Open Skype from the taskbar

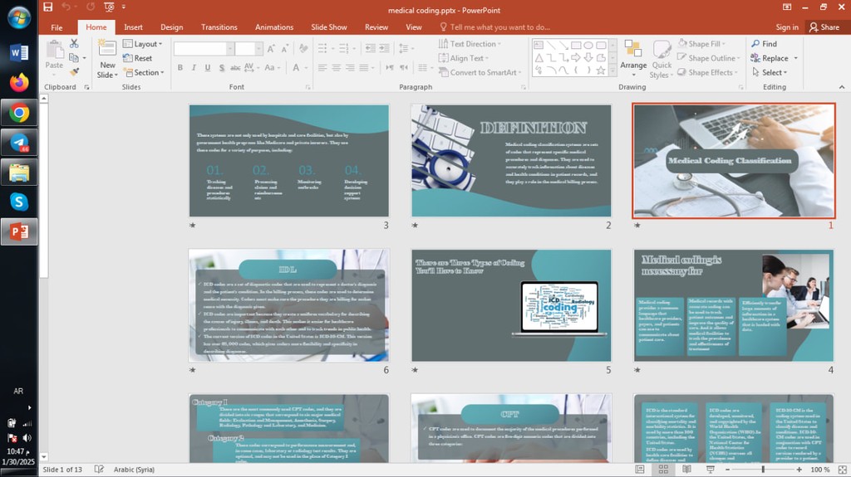[19, 202]
